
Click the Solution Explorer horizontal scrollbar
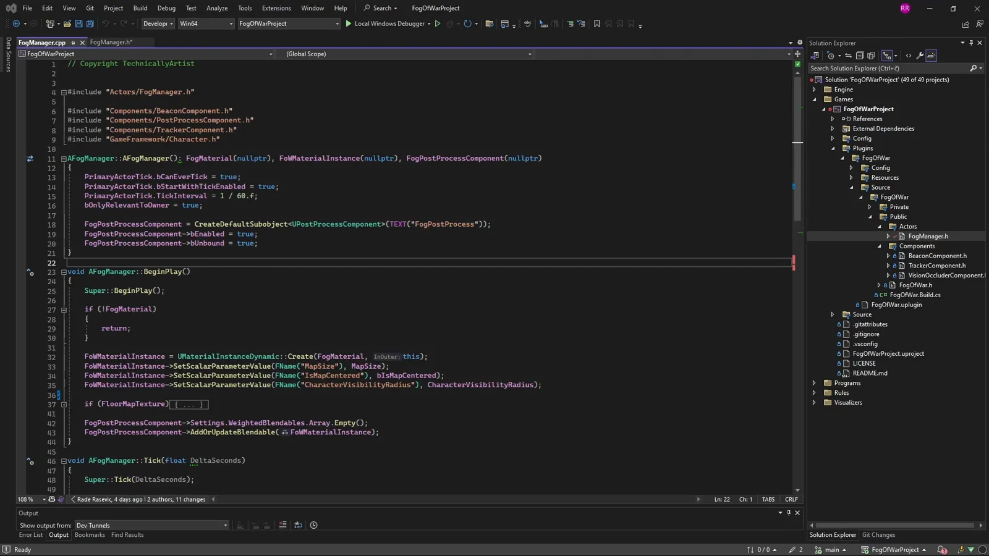point(896,525)
